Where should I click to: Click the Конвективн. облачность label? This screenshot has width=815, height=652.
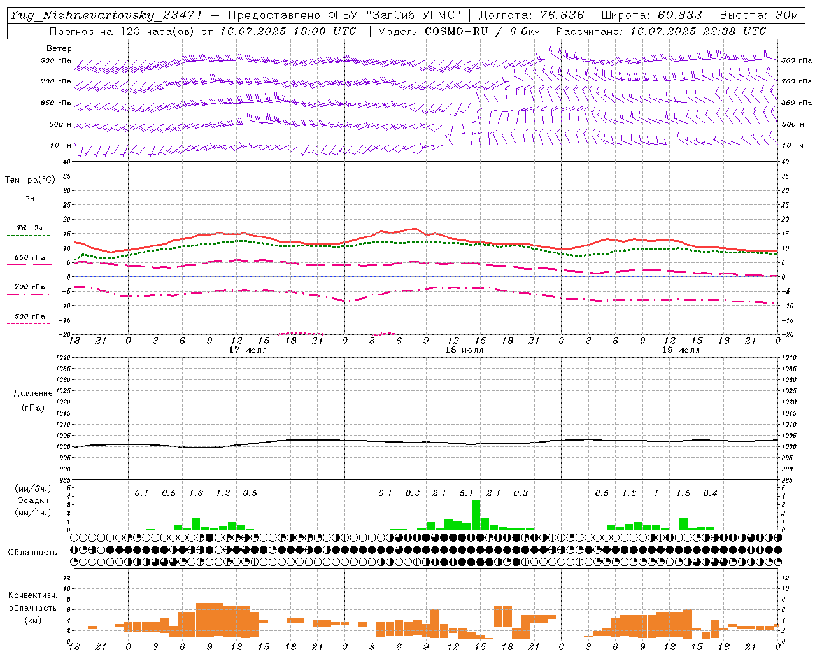coord(32,601)
